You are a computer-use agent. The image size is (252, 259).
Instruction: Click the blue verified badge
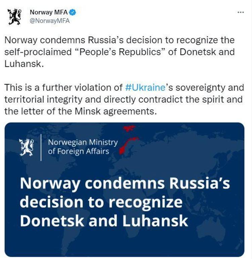pos(72,12)
